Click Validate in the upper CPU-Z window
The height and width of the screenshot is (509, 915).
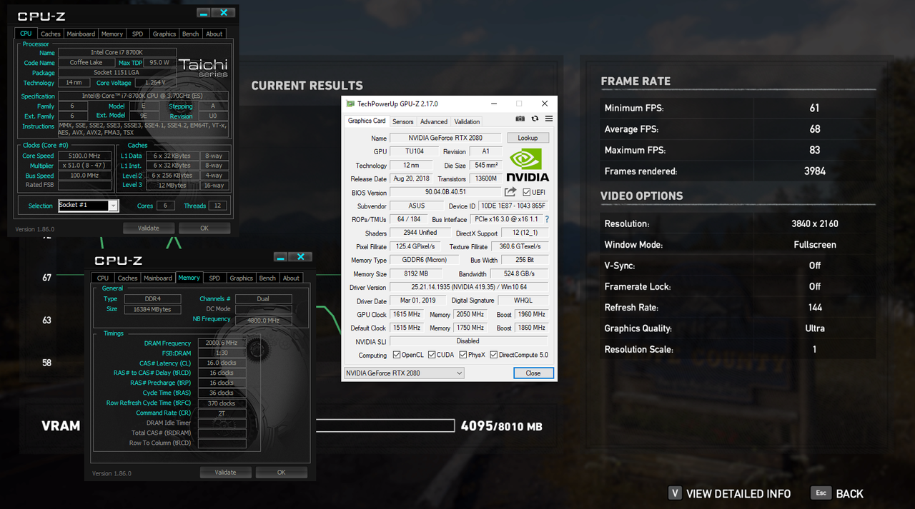(x=149, y=228)
